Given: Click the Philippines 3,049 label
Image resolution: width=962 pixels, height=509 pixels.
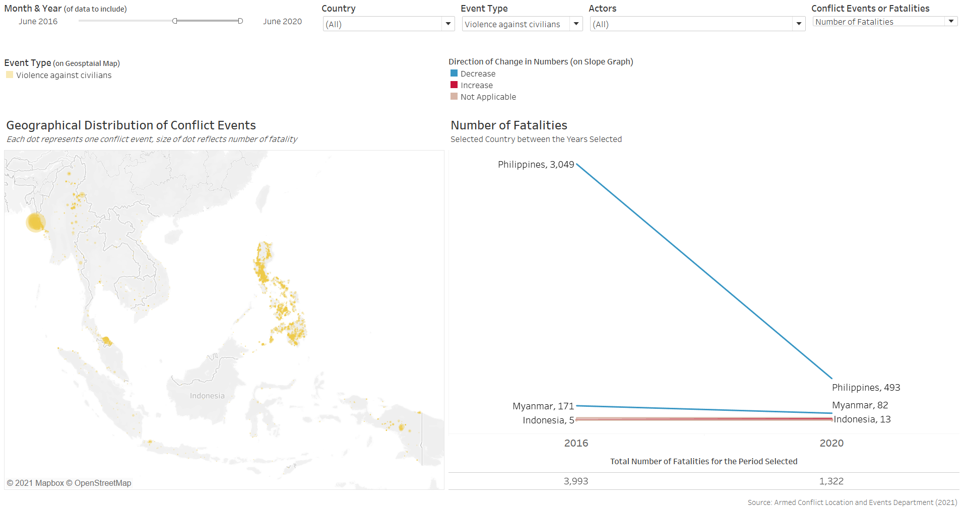Looking at the screenshot, I should tap(536, 165).
